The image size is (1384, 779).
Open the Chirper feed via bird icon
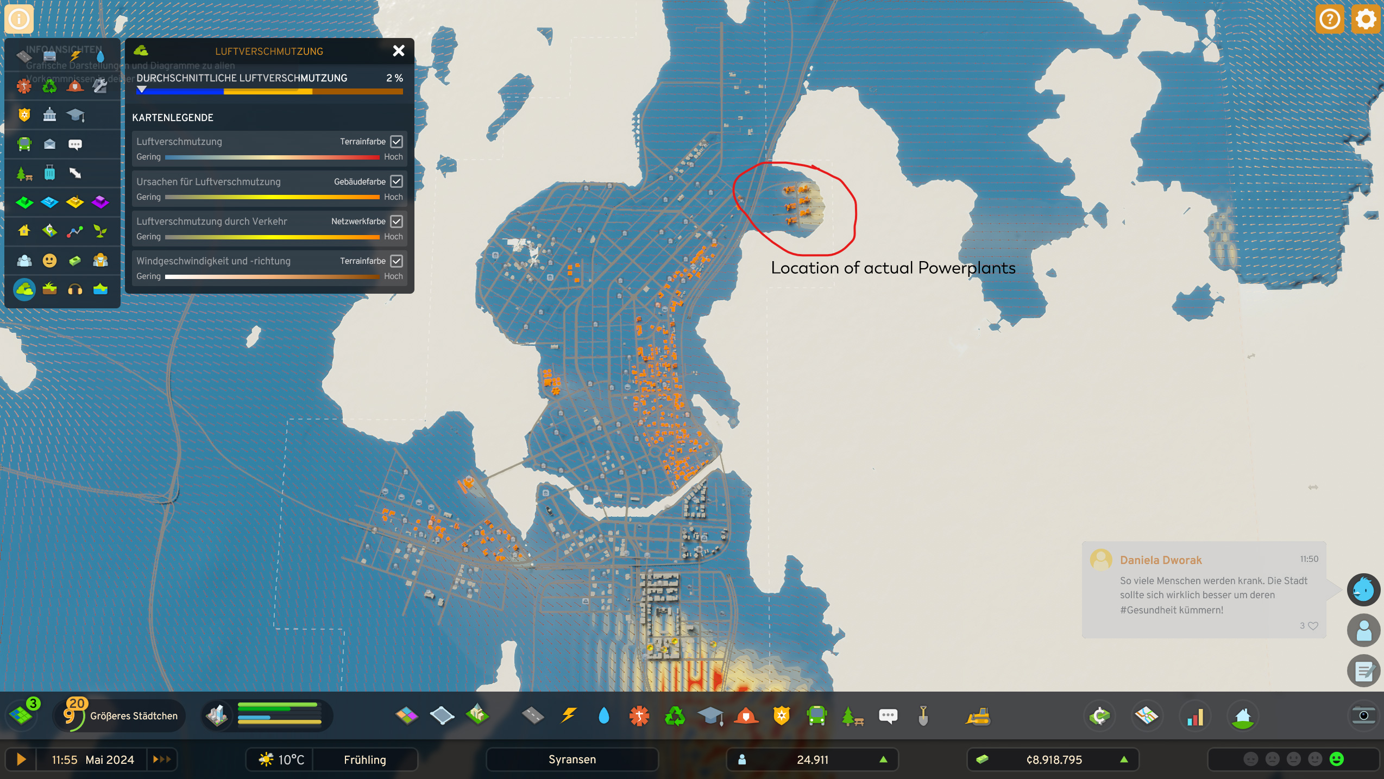pos(1364,590)
